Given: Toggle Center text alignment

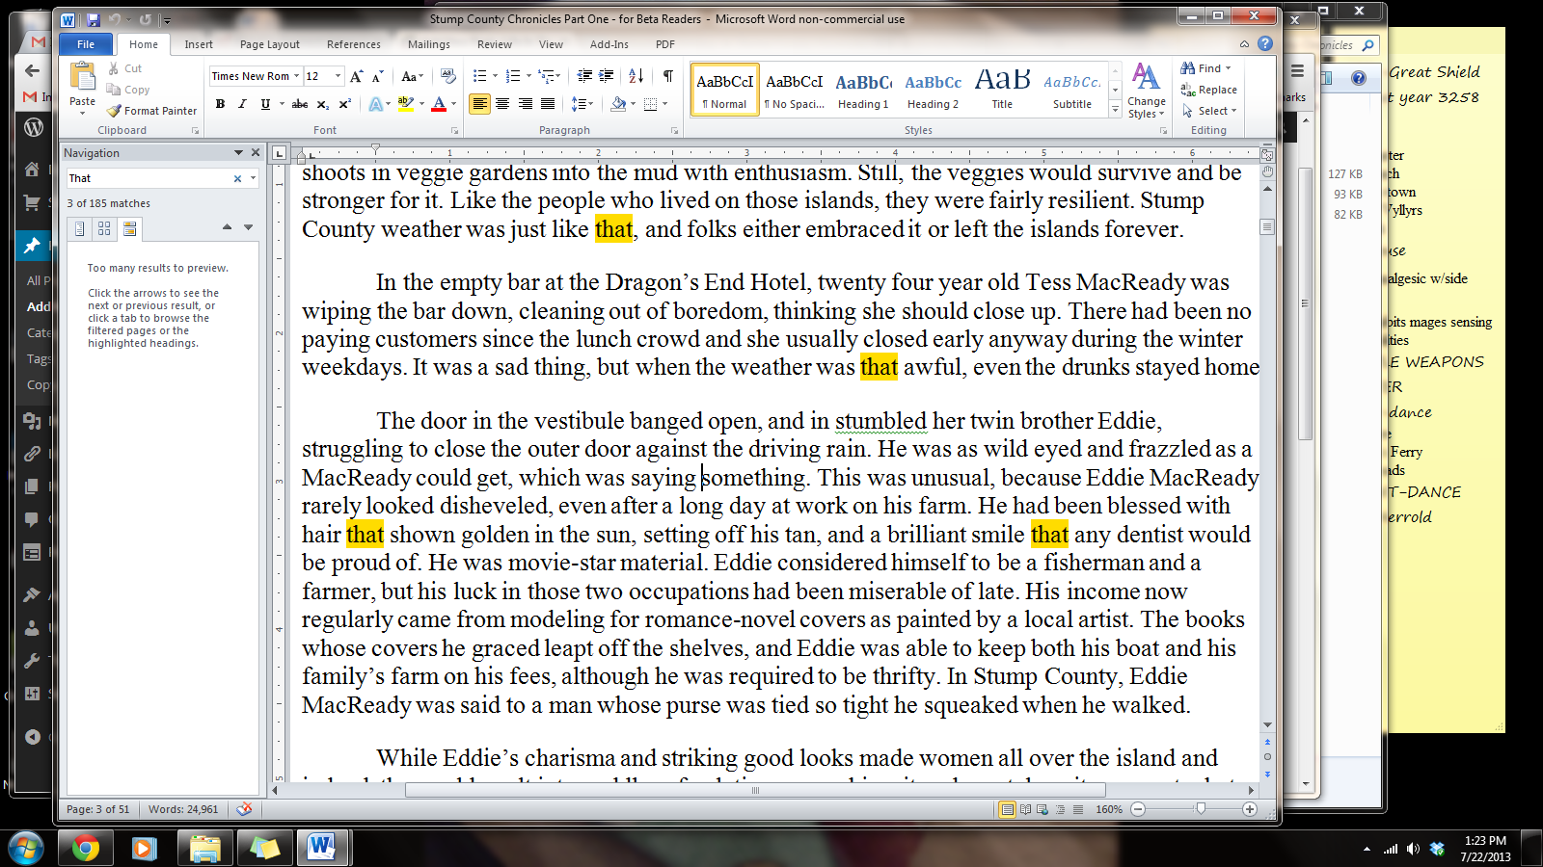Looking at the screenshot, I should point(502,104).
